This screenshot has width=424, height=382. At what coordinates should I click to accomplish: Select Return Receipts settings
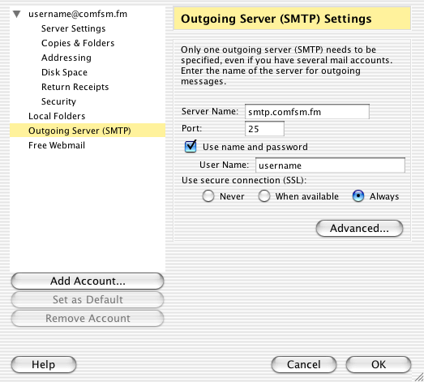75,87
